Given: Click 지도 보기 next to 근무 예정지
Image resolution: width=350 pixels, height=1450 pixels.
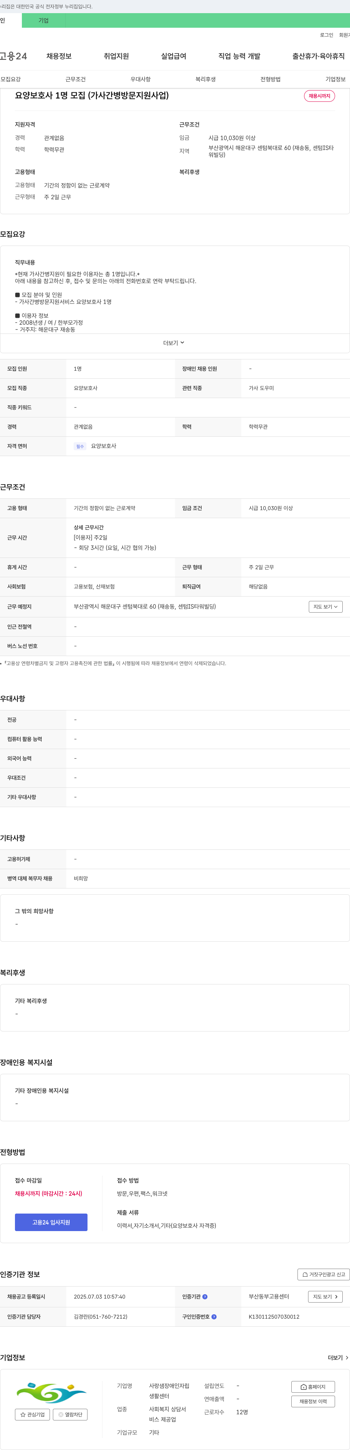Looking at the screenshot, I should (x=326, y=607).
